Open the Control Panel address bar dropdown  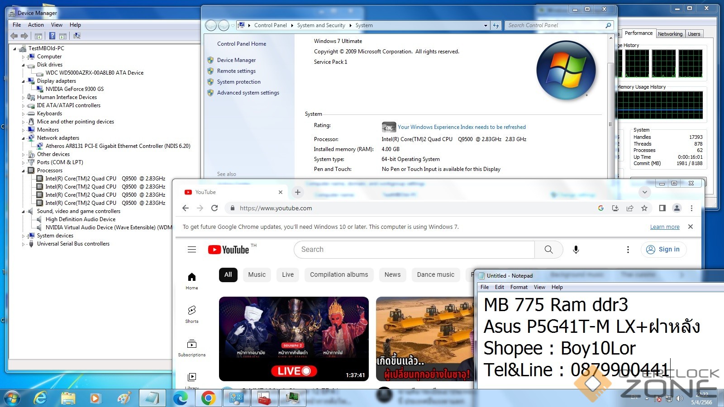pos(486,26)
